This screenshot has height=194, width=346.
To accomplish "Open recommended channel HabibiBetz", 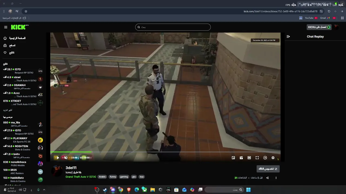I will point(23,179).
